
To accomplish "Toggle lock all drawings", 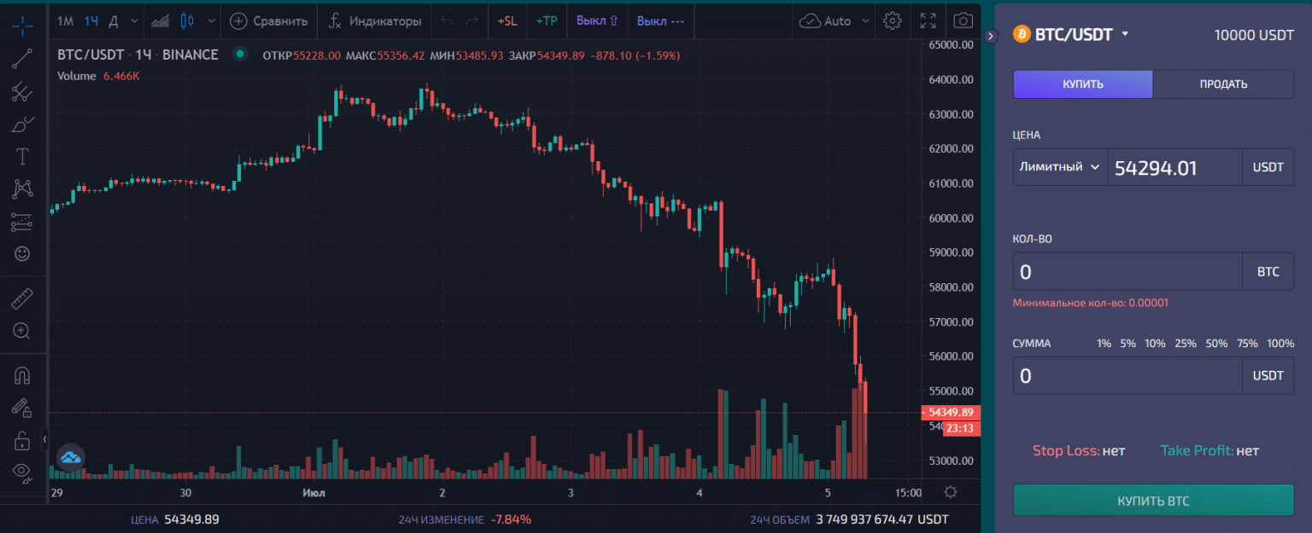I will tap(22, 440).
